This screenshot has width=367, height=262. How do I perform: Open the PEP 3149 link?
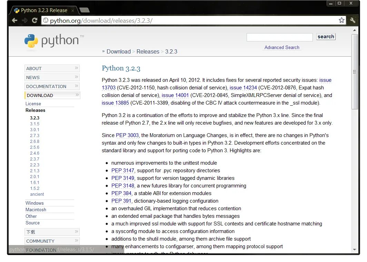(x=123, y=178)
